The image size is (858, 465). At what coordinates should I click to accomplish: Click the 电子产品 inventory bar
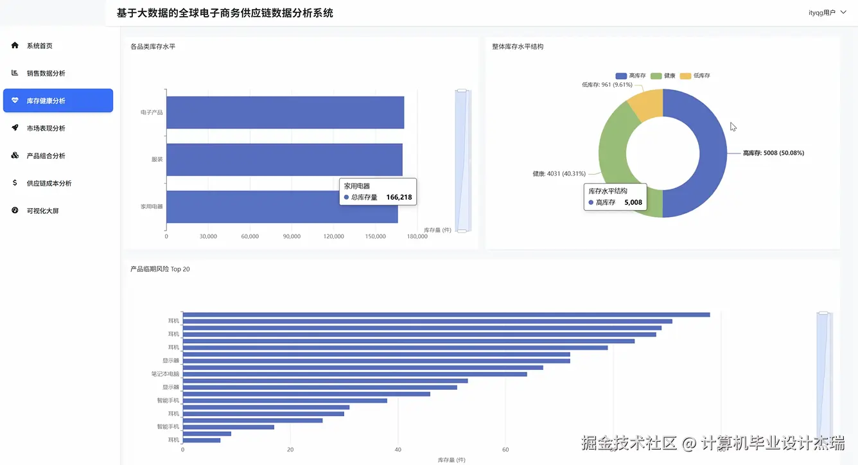(285, 112)
